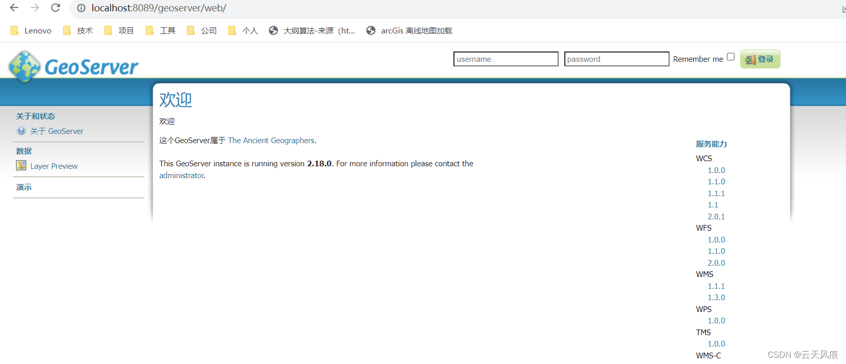Viewport: 846px width, 364px height.
Task: Open the 公司 bookmark folder
Action: [x=202, y=31]
